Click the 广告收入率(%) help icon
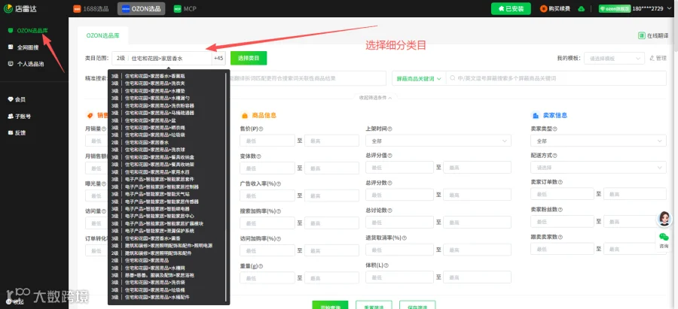The width and height of the screenshot is (678, 309). click(x=279, y=184)
